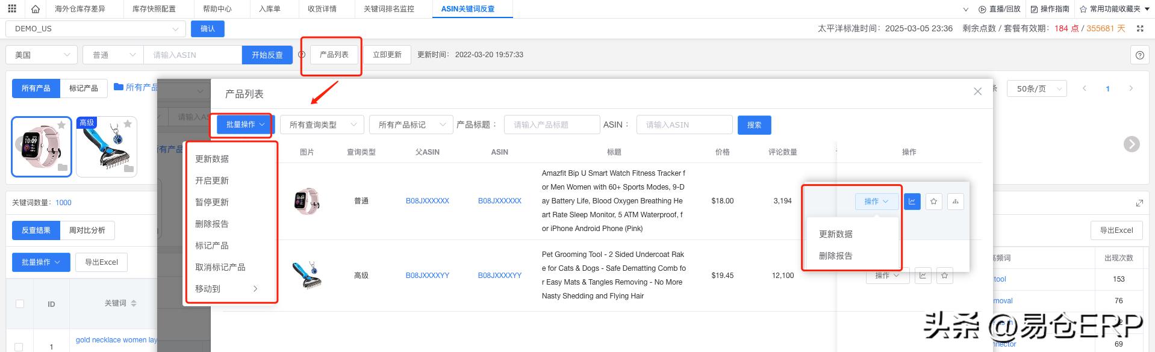
Task: Sort by the 关键词 column arrows
Action: click(134, 303)
